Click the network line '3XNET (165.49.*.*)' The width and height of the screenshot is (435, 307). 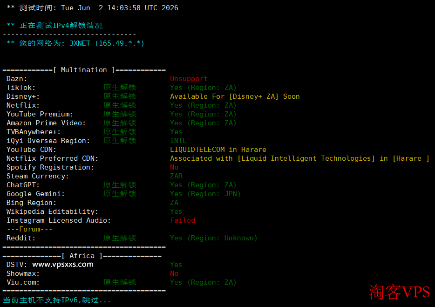107,43
